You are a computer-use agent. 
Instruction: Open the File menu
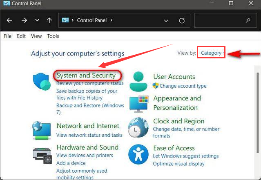(7, 36)
